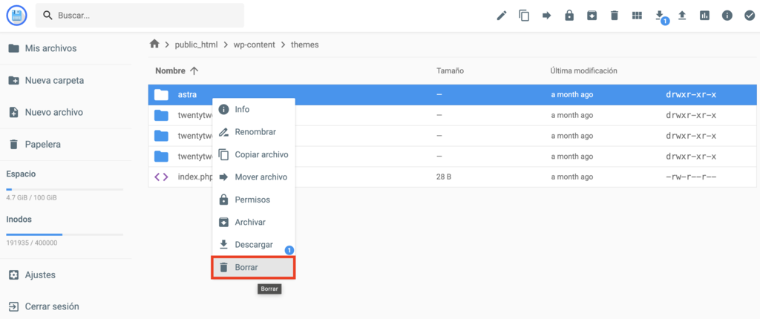Click the Buscar search input field
The image size is (760, 319).
(148, 16)
